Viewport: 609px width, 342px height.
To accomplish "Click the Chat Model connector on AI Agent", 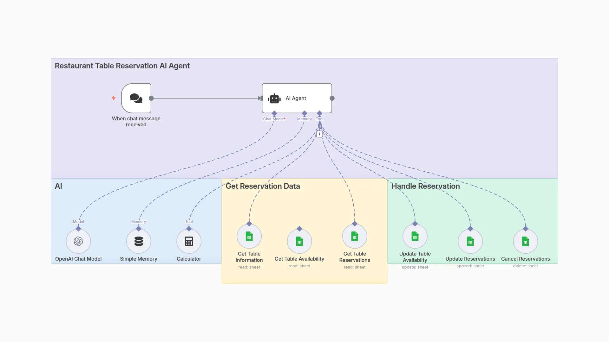I will click(274, 113).
